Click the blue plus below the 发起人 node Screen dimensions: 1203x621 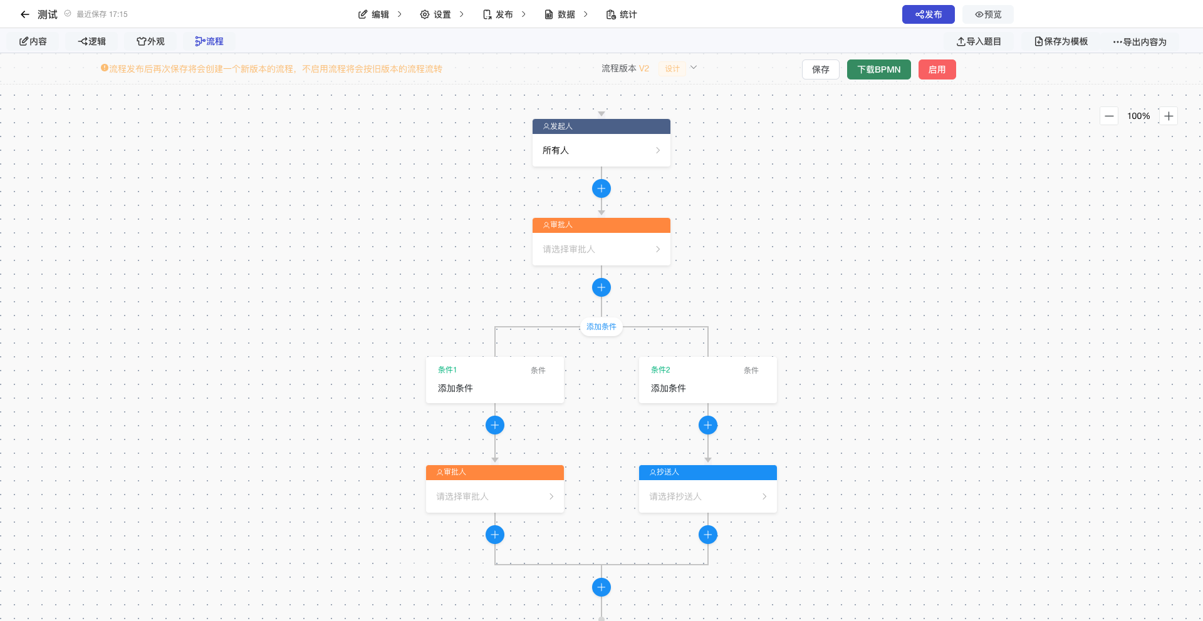601,188
